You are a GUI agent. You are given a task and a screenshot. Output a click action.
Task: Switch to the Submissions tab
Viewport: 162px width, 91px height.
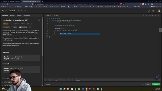click(x=27, y=15)
